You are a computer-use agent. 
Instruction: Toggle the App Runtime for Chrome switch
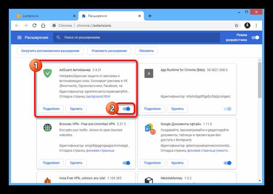(227, 109)
